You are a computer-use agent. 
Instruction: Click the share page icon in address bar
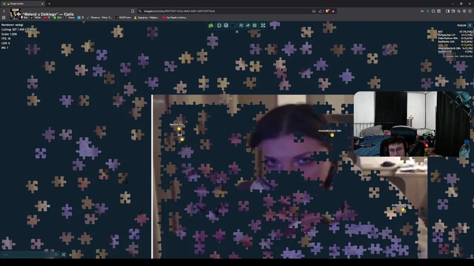[320, 11]
